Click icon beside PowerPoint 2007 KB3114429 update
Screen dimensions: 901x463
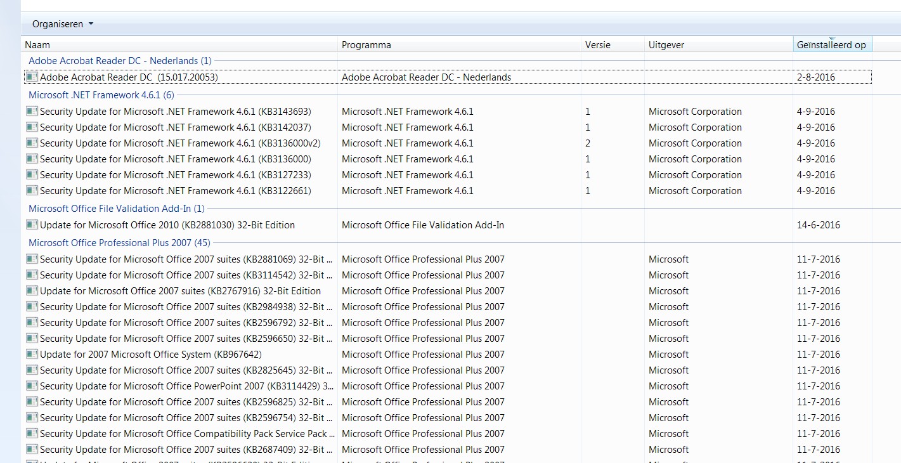coord(32,386)
